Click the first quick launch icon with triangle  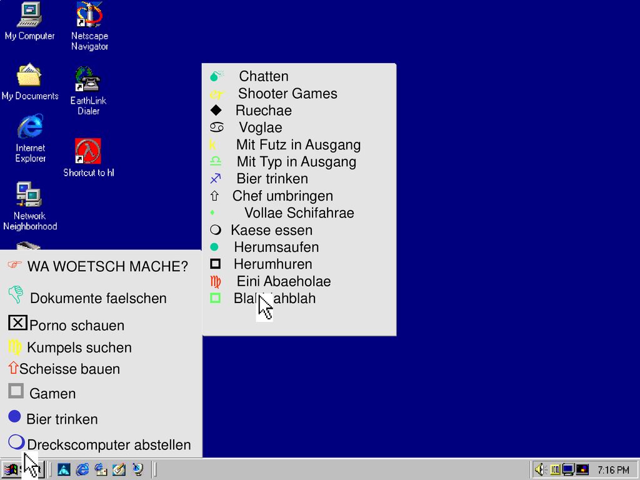[64, 470]
